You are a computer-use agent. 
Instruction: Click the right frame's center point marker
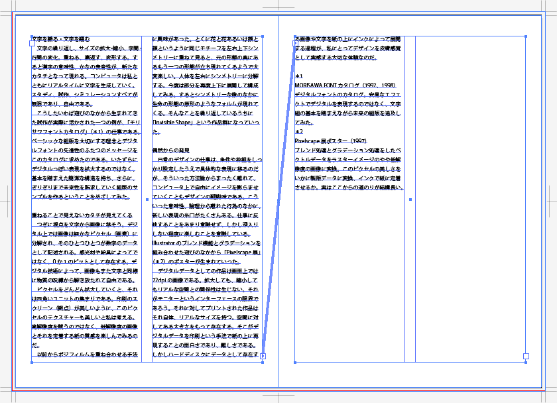click(x=410, y=200)
